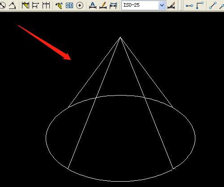Image resolution: width=224 pixels, height=187 pixels.
Task: Select the Endpoint object snap
Action: tap(213, 5)
